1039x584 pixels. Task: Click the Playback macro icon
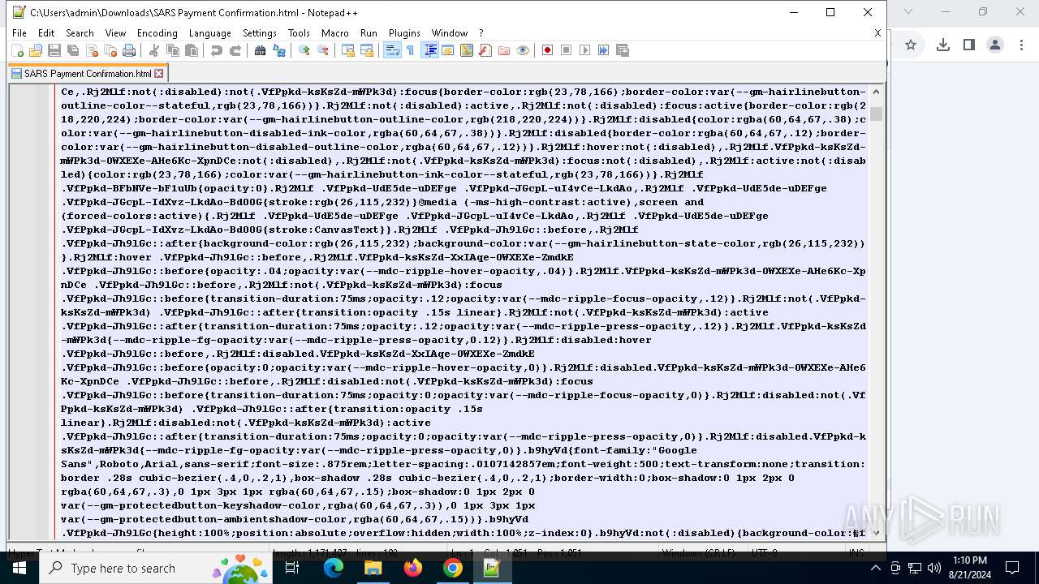[585, 50]
